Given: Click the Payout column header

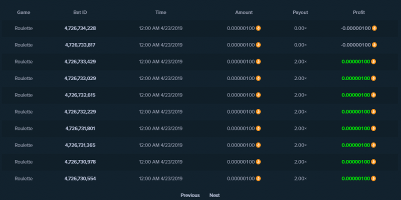Looking at the screenshot, I should 300,12.
